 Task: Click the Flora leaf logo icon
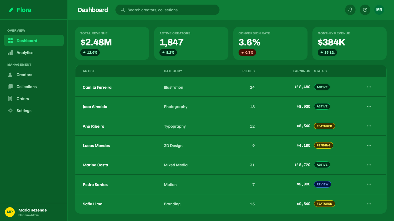(x=11, y=10)
